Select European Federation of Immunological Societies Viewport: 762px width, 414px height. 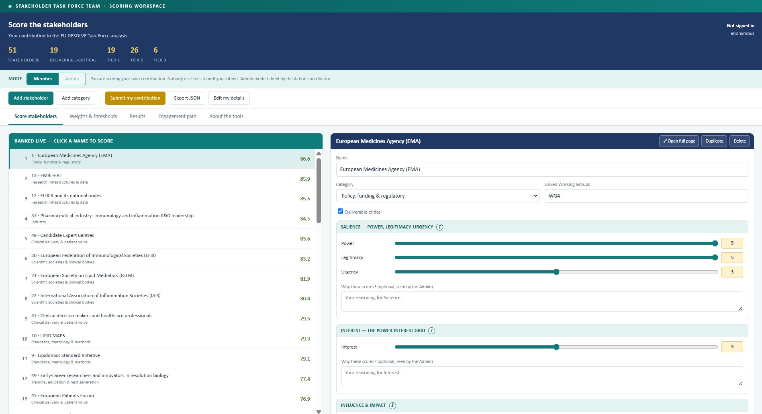click(162, 259)
